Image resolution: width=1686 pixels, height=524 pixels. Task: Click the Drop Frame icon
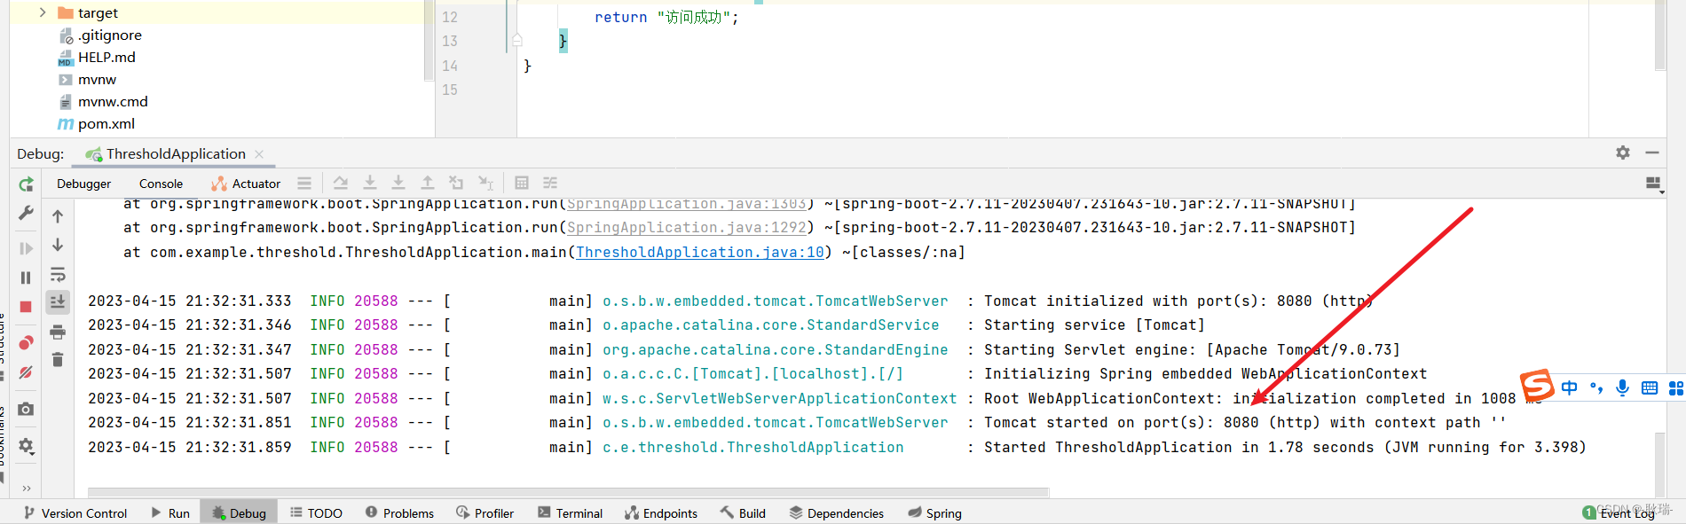pos(456,183)
